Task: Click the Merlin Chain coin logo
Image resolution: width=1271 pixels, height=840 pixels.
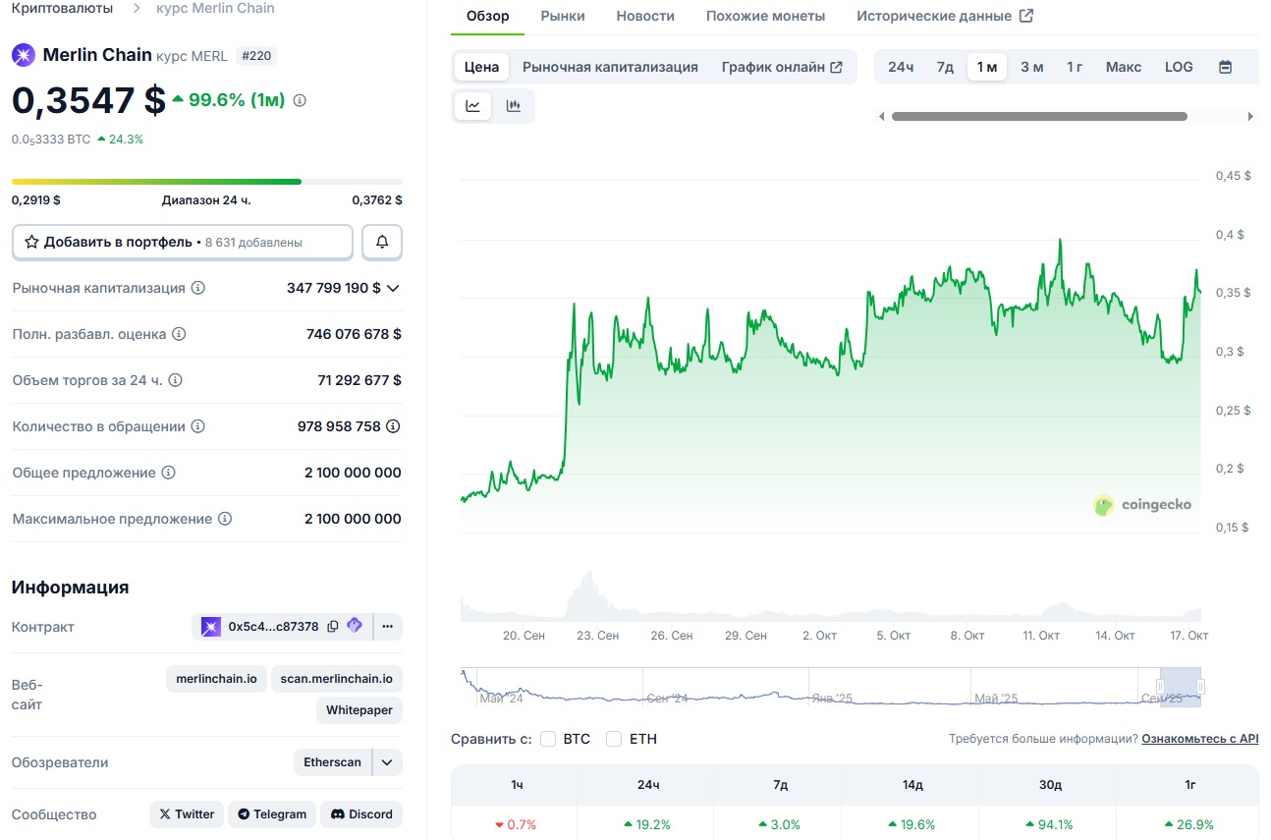Action: 23,55
